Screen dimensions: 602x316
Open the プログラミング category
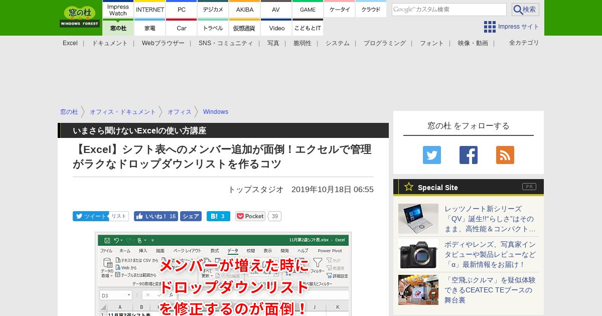[x=385, y=43]
